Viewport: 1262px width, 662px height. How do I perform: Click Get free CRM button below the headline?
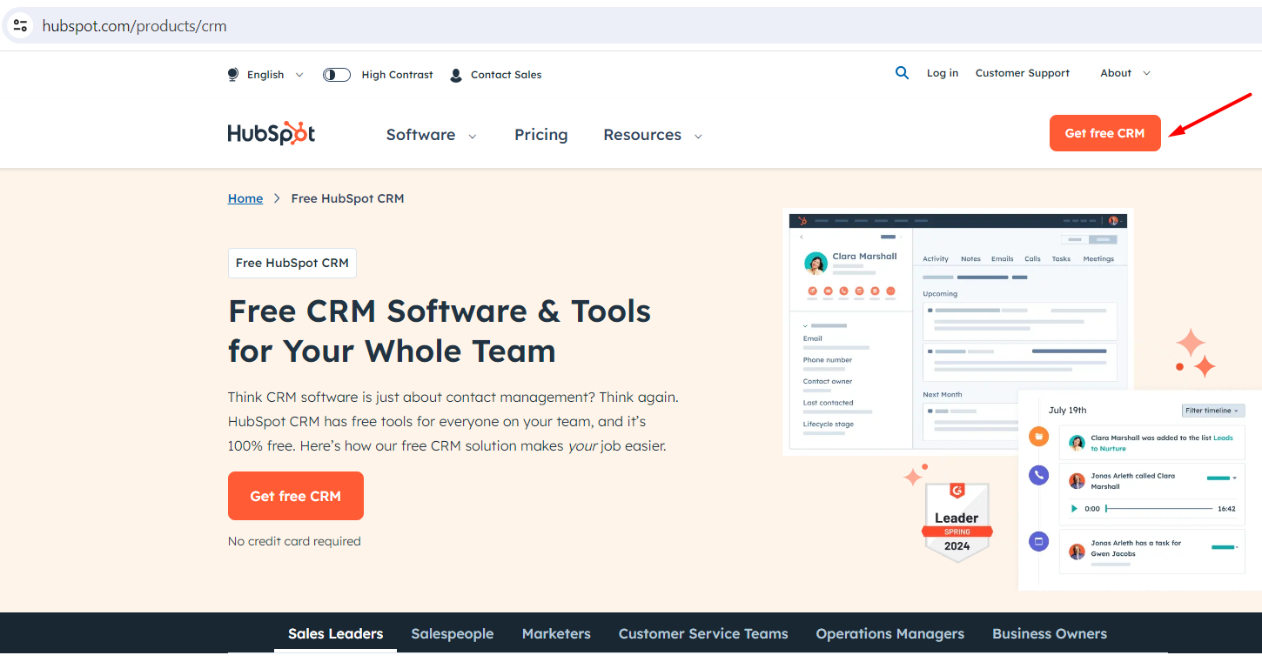click(x=296, y=496)
